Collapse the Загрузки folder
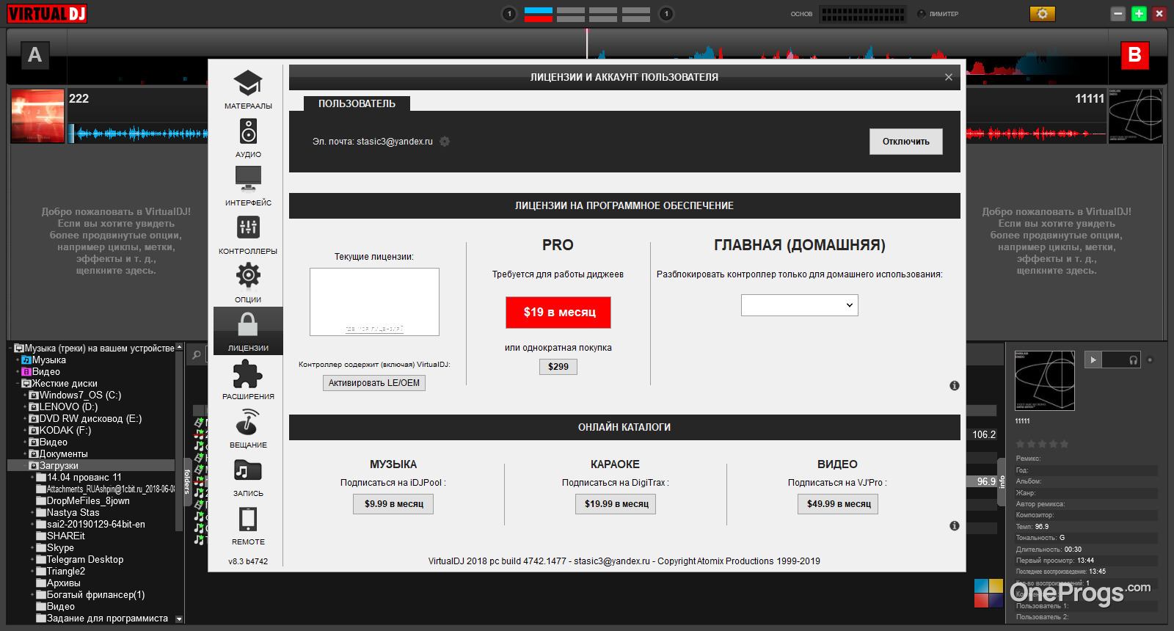This screenshot has width=1174, height=631. (x=25, y=466)
